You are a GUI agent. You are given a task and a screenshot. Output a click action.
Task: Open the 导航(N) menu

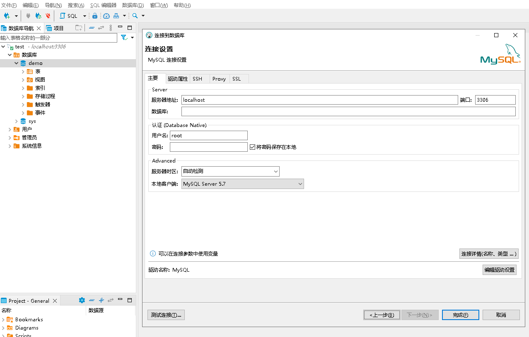[x=53, y=5]
